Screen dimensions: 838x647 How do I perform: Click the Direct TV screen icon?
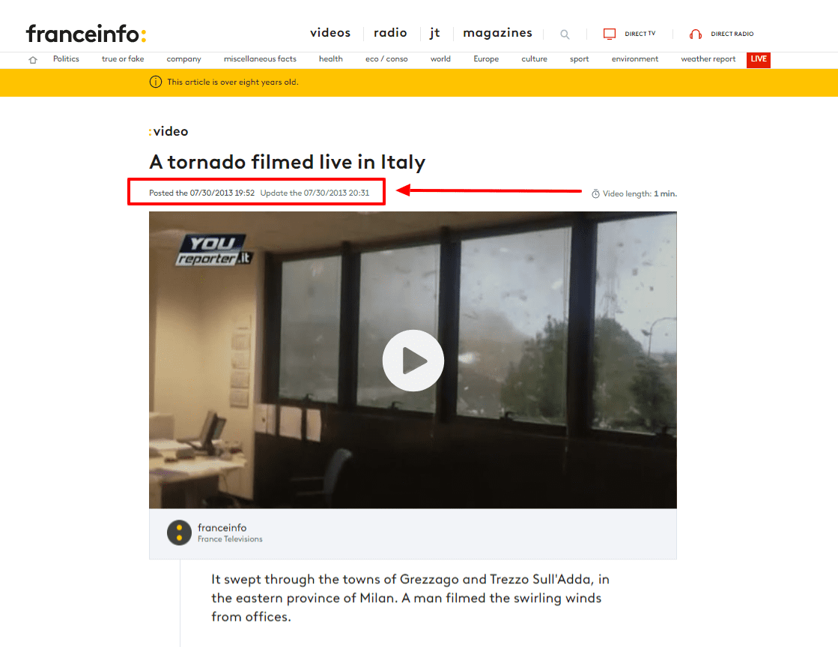610,34
